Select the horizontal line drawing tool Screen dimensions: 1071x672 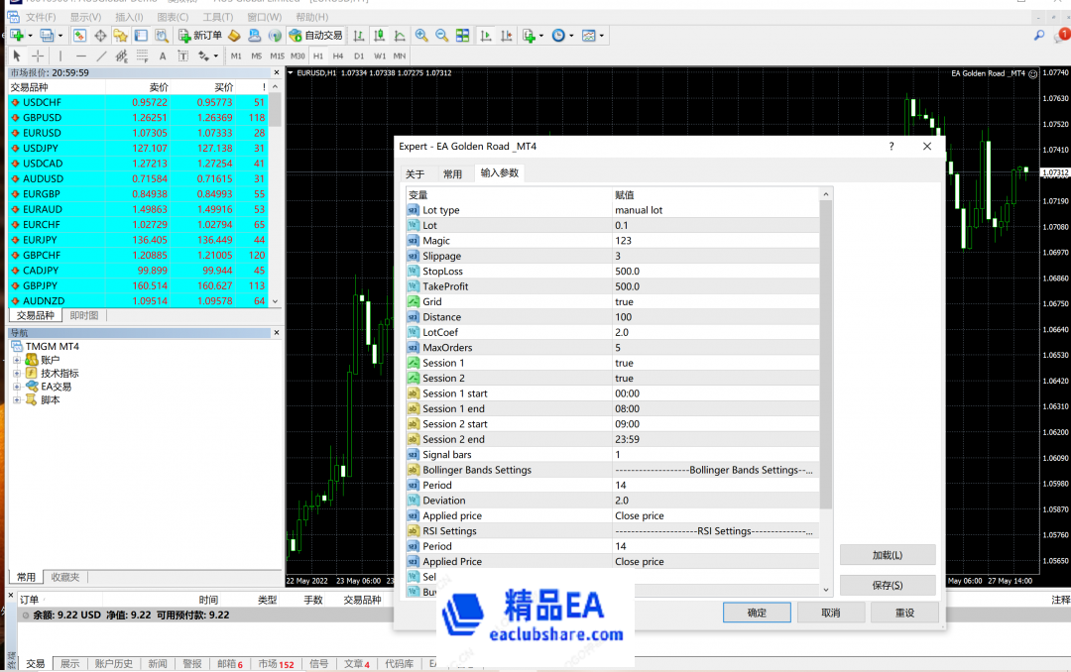tap(81, 56)
